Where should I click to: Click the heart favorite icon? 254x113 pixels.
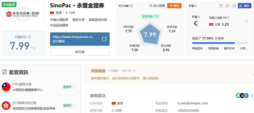click(x=228, y=6)
